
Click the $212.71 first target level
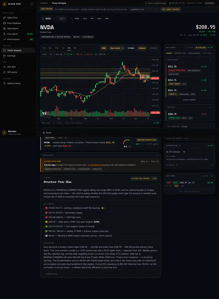click(x=189, y=82)
